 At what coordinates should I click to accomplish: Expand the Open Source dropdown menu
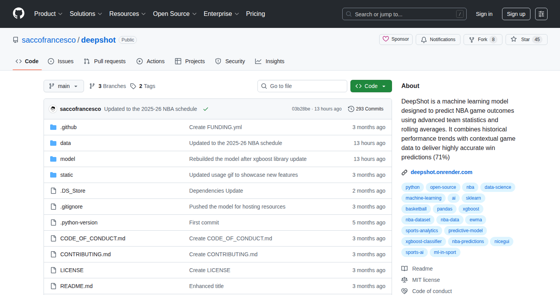click(x=175, y=14)
